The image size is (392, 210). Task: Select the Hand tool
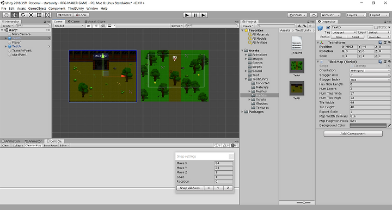pyautogui.click(x=7, y=15)
